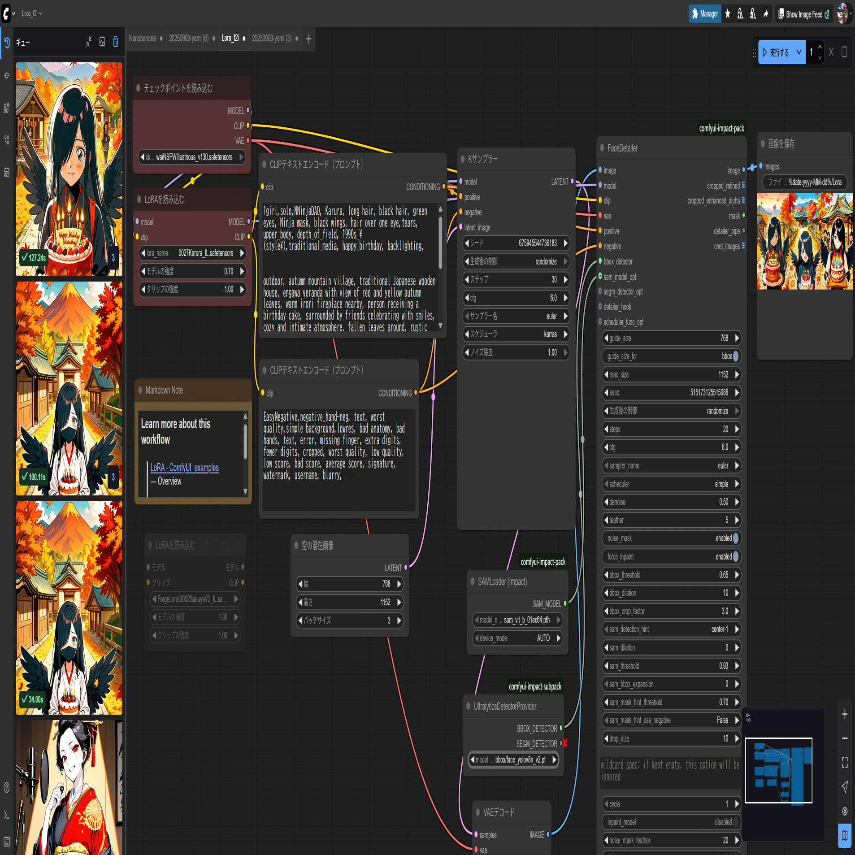The image size is (855, 855).
Task: Fit the graph to view
Action: (845, 762)
